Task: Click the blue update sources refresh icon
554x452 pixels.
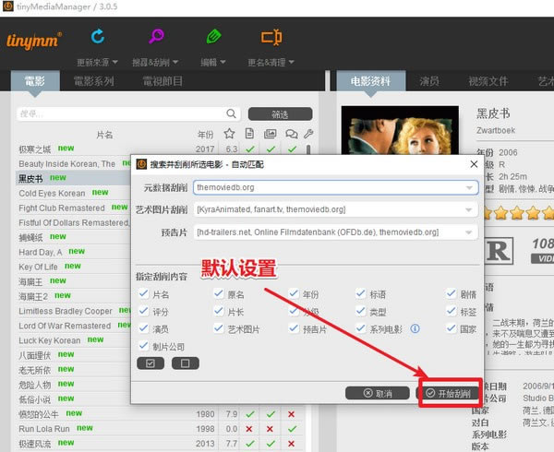Action: click(98, 36)
